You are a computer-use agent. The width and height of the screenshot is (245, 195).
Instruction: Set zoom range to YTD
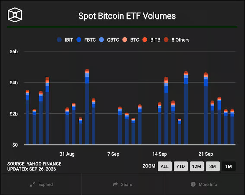click(x=181, y=166)
